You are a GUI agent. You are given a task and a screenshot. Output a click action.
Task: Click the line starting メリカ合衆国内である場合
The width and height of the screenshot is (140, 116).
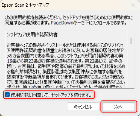click(x=65, y=56)
